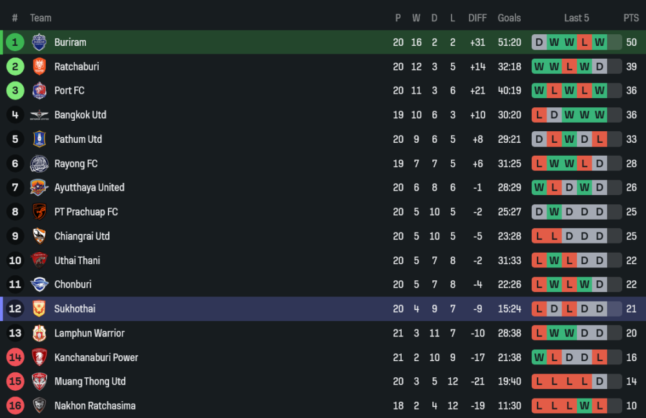Sort standings by DIFF header
The height and width of the screenshot is (418, 646).
tap(477, 18)
